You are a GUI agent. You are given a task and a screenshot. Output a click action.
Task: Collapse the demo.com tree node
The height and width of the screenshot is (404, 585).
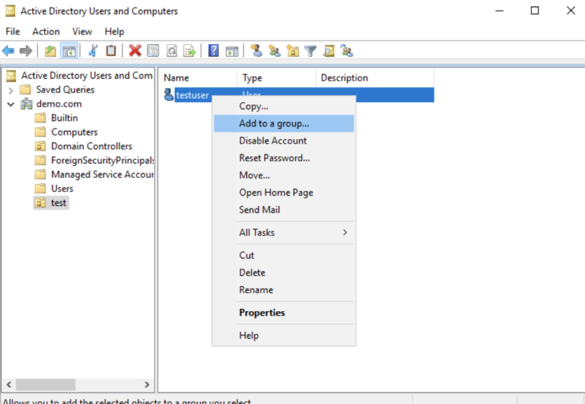(11, 103)
